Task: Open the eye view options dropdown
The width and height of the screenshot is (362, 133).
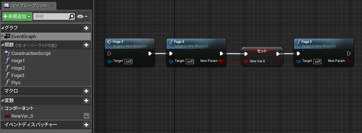Action: 82,16
